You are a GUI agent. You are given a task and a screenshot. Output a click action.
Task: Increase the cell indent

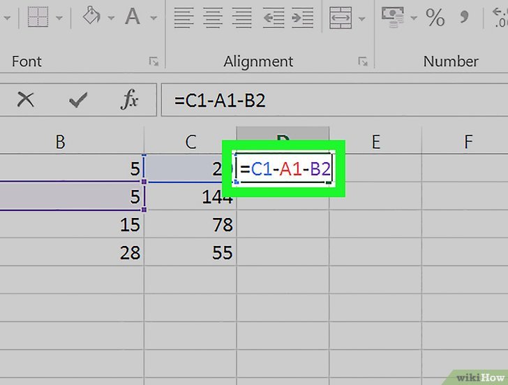[303, 17]
